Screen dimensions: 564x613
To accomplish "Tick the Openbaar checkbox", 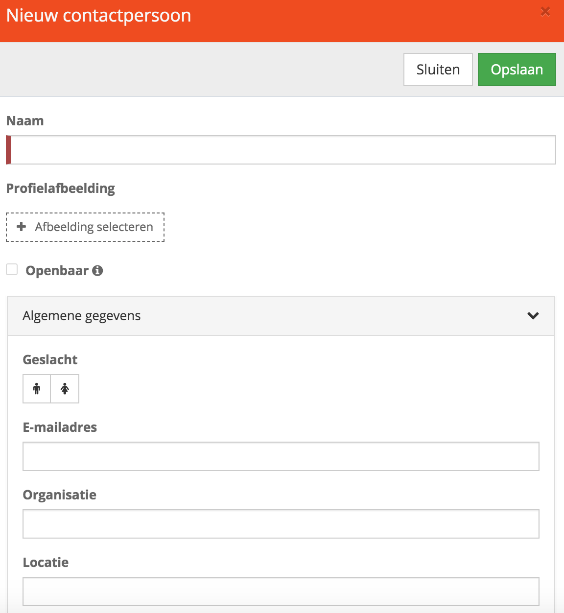I will 12,269.
